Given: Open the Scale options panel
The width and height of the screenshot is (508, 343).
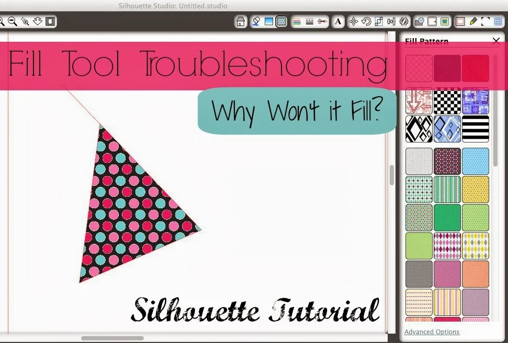Looking at the screenshot, I should click(378, 21).
